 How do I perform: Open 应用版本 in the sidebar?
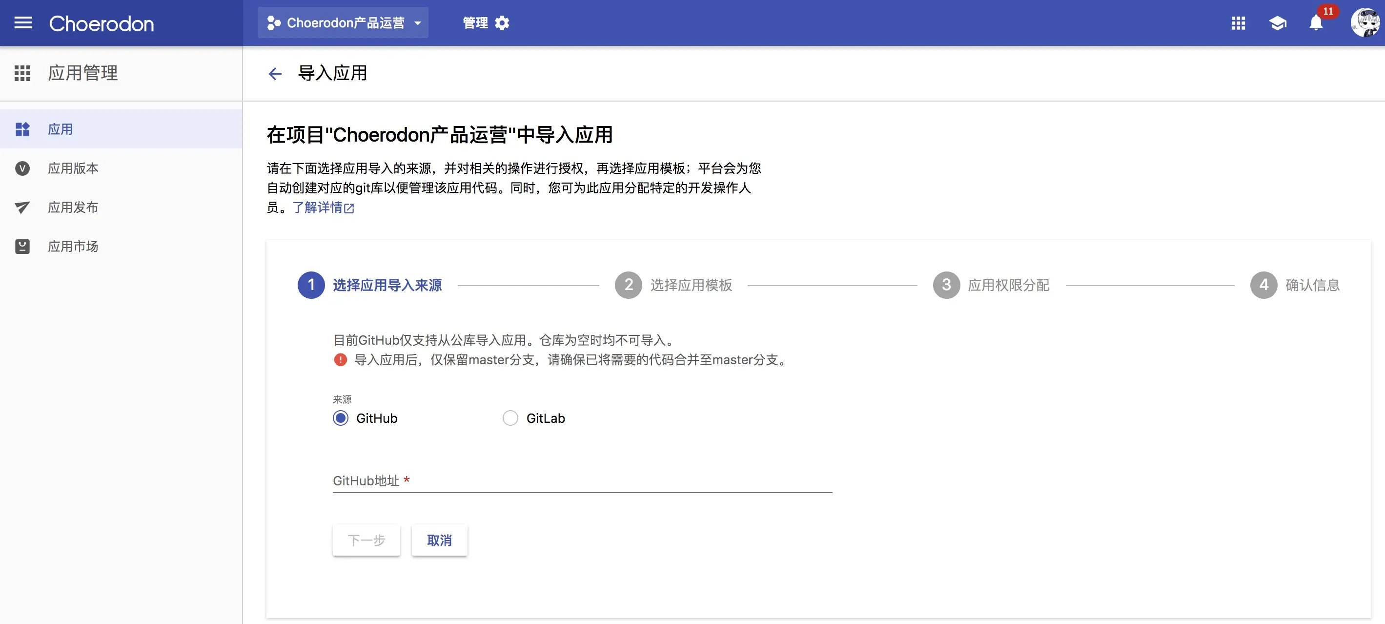(x=73, y=168)
